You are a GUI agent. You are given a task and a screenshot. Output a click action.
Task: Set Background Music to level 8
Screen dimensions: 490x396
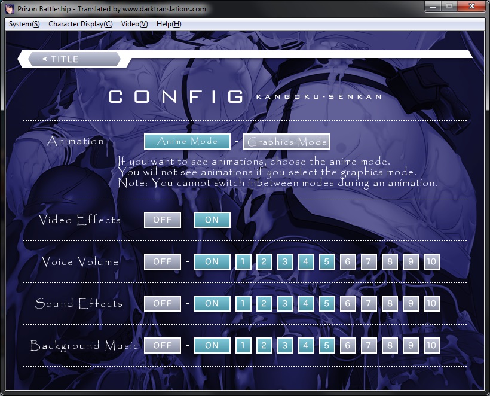pyautogui.click(x=390, y=345)
